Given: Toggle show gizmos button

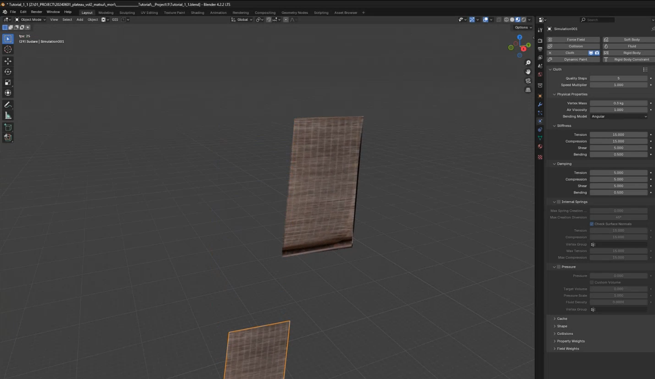Looking at the screenshot, I should click(x=472, y=20).
